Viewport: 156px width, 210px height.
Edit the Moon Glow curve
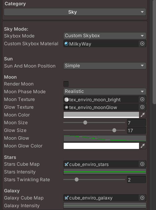click(105, 138)
